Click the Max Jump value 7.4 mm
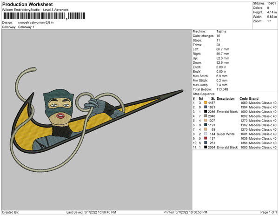Viewport: 279px width, 216px height. 222,85
